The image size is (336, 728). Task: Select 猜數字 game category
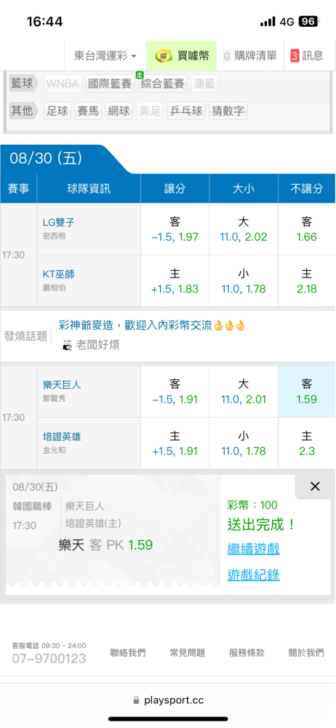tap(228, 111)
